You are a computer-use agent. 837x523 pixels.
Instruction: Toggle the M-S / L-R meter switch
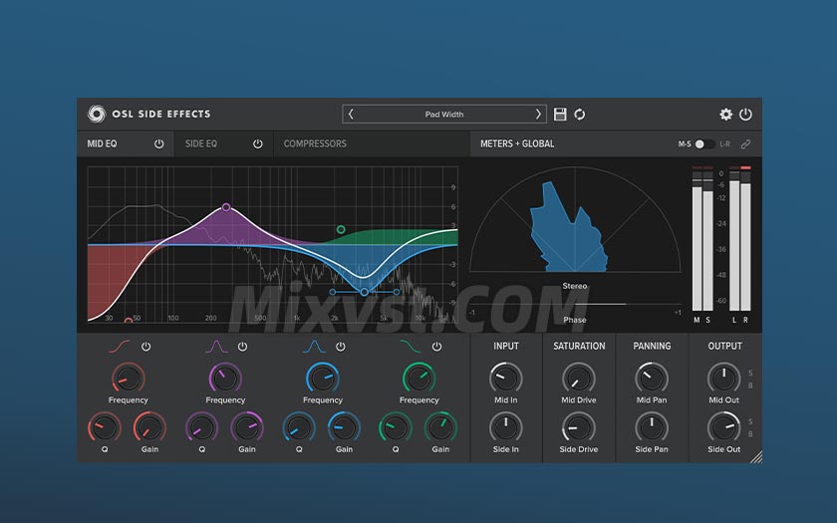click(704, 144)
